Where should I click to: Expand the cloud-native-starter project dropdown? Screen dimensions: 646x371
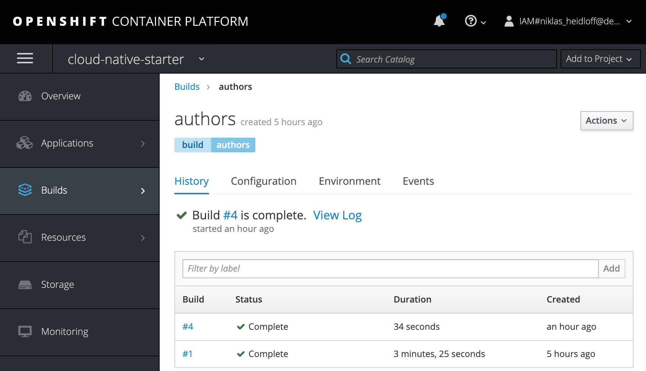[x=202, y=59]
